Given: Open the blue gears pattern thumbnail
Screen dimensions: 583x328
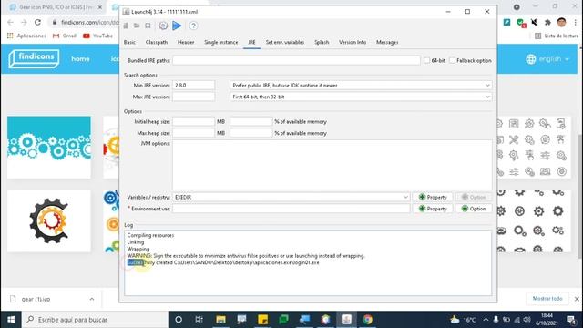Looking at the screenshot, I should pos(49,147).
